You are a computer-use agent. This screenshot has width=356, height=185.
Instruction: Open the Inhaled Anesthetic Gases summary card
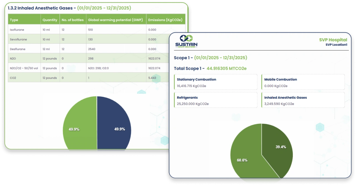[x=303, y=100]
